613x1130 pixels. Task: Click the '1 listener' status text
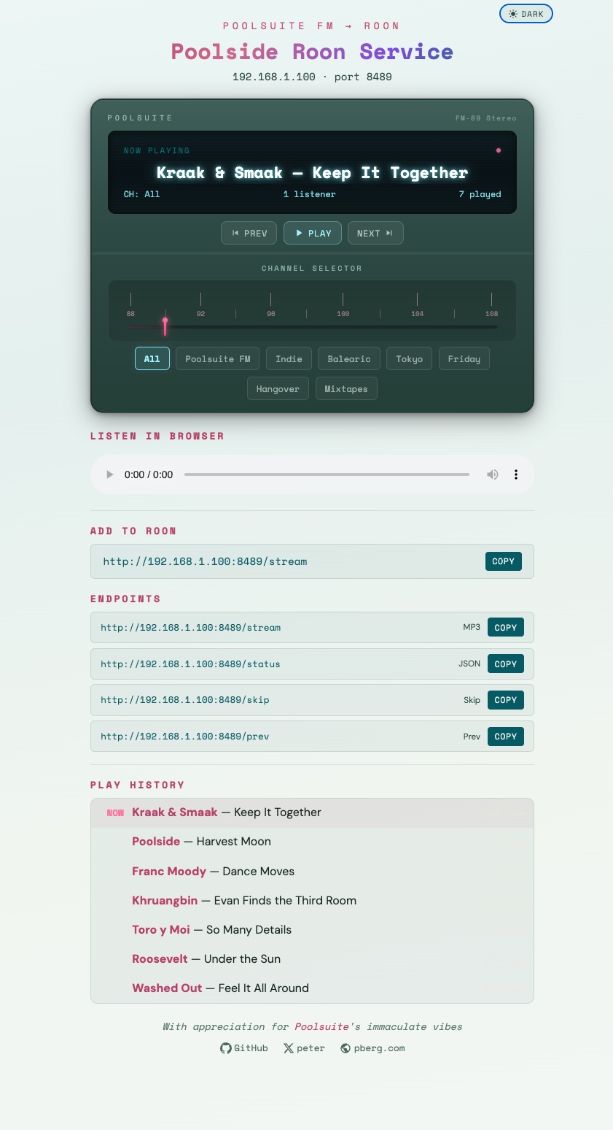tap(310, 194)
